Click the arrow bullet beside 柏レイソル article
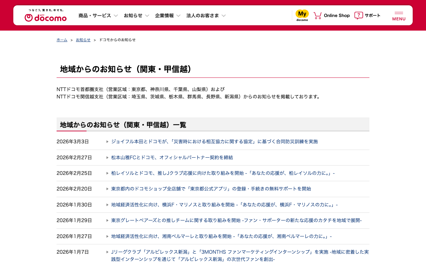The width and height of the screenshot is (426, 266). click(x=107, y=173)
